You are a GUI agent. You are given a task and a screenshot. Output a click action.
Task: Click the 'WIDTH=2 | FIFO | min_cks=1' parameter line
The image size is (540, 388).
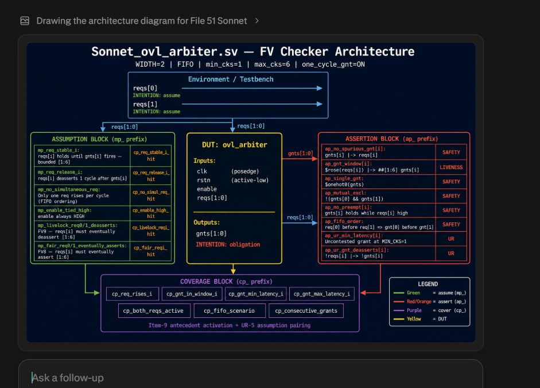click(250, 64)
